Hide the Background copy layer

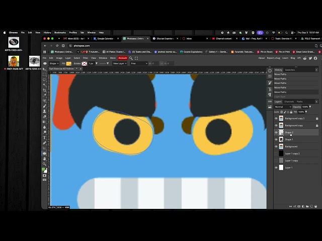coord(276,126)
